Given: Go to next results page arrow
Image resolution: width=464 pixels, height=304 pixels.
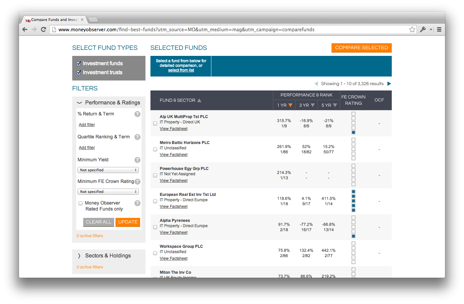Looking at the screenshot, I should pos(389,83).
